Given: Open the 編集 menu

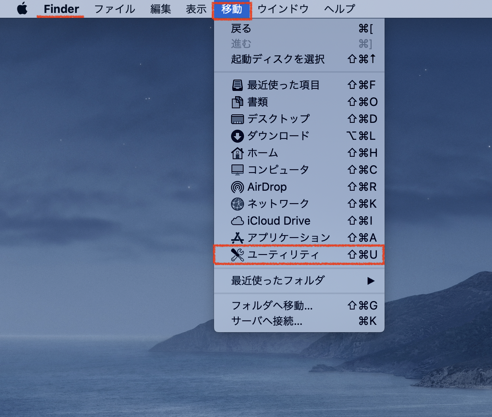Looking at the screenshot, I should pos(161,9).
